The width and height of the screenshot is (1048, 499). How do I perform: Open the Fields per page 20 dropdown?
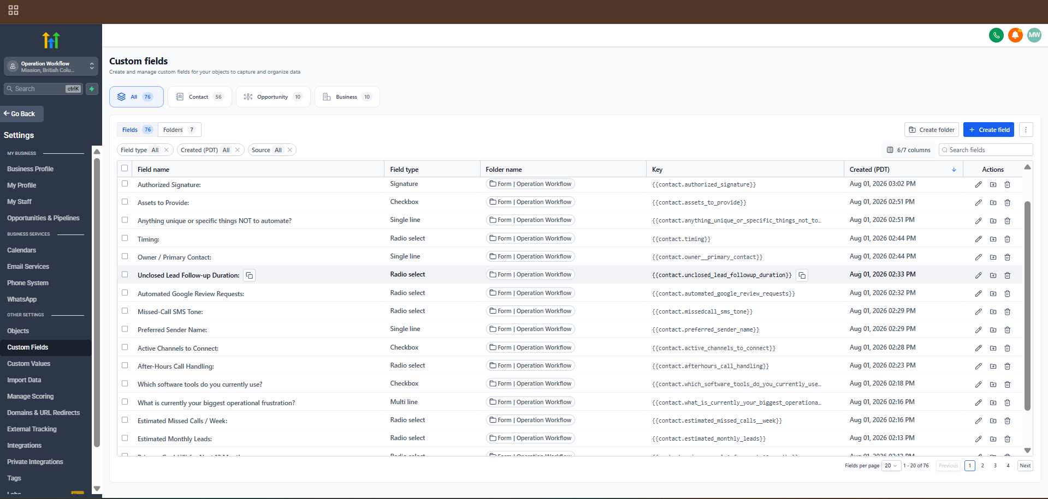[891, 466]
